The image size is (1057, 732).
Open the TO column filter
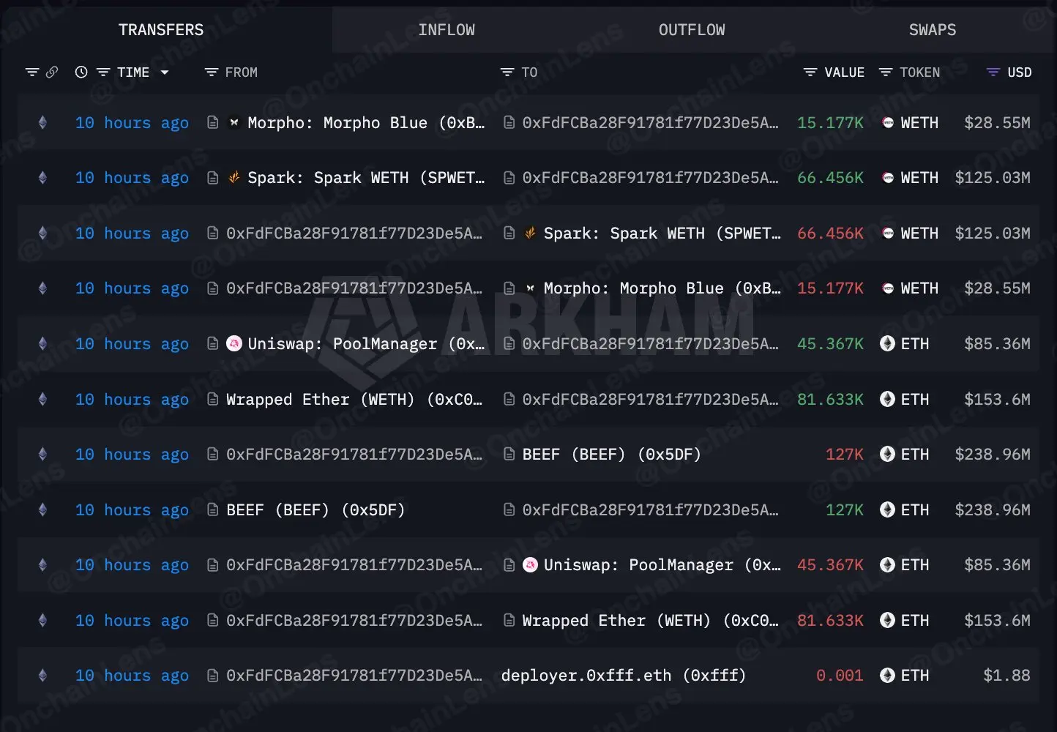click(x=507, y=72)
